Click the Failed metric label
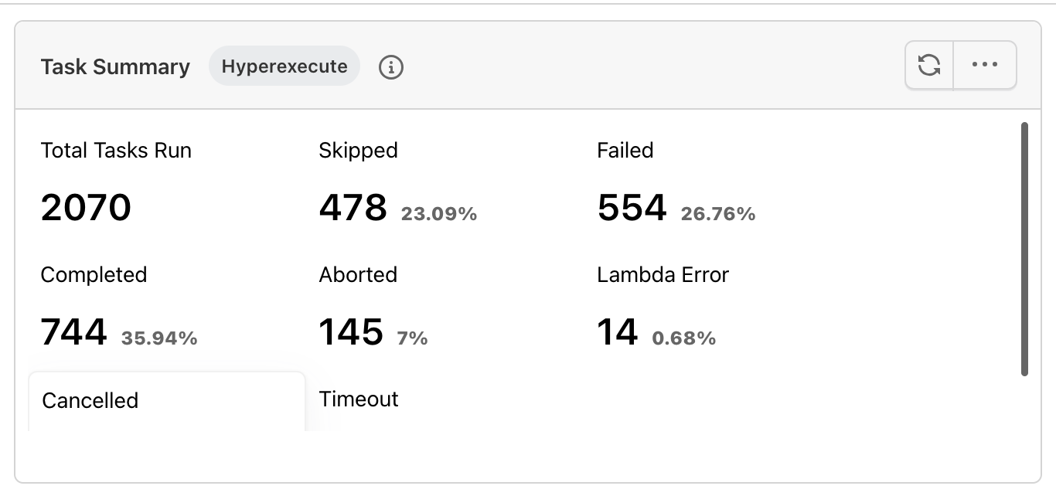Screen dimensions: 1056x496 click(625, 150)
